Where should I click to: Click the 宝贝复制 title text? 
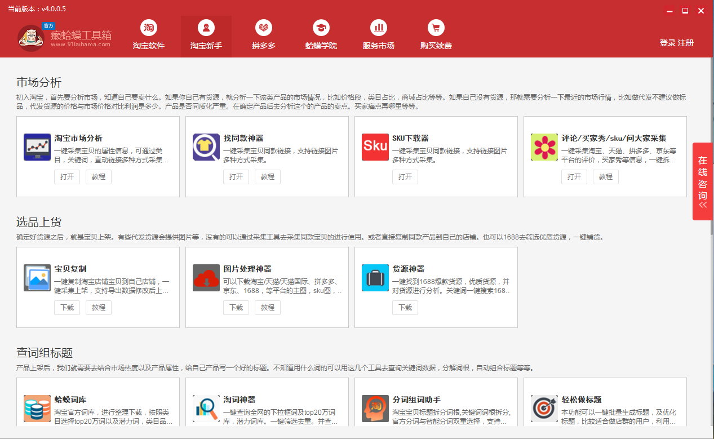70,269
